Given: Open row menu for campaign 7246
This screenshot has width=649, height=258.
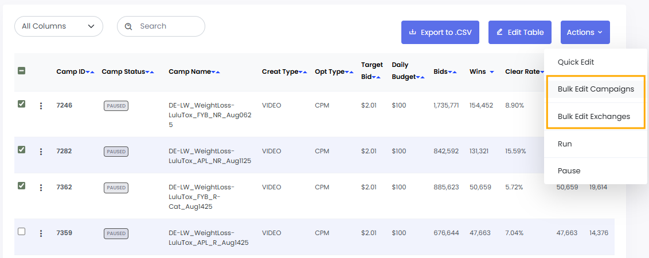Looking at the screenshot, I should pyautogui.click(x=41, y=106).
